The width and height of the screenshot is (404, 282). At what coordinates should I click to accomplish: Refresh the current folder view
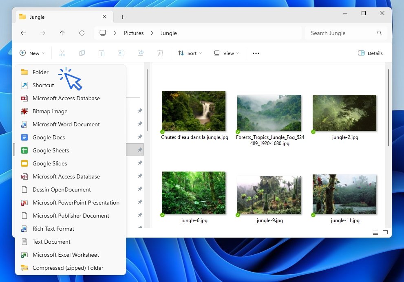[82, 33]
